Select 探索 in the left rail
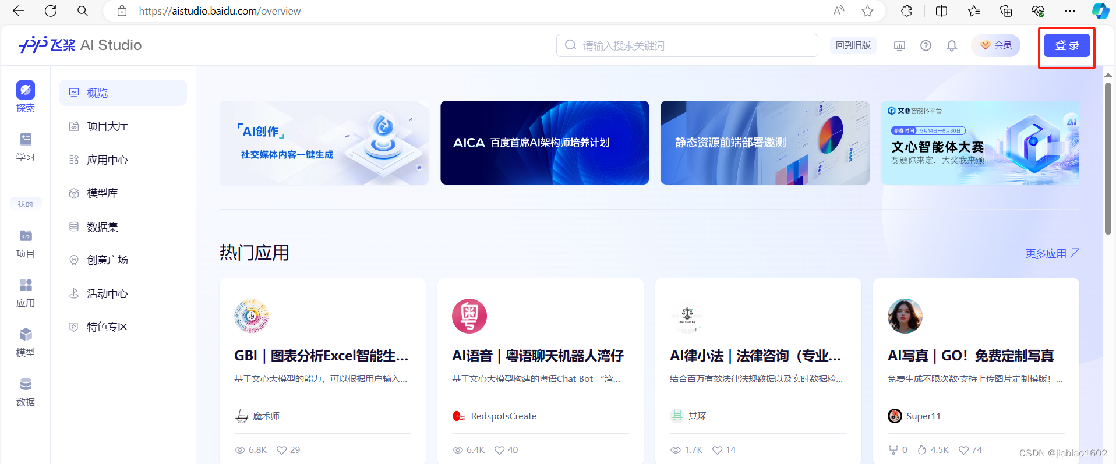1116x464 pixels. (26, 97)
